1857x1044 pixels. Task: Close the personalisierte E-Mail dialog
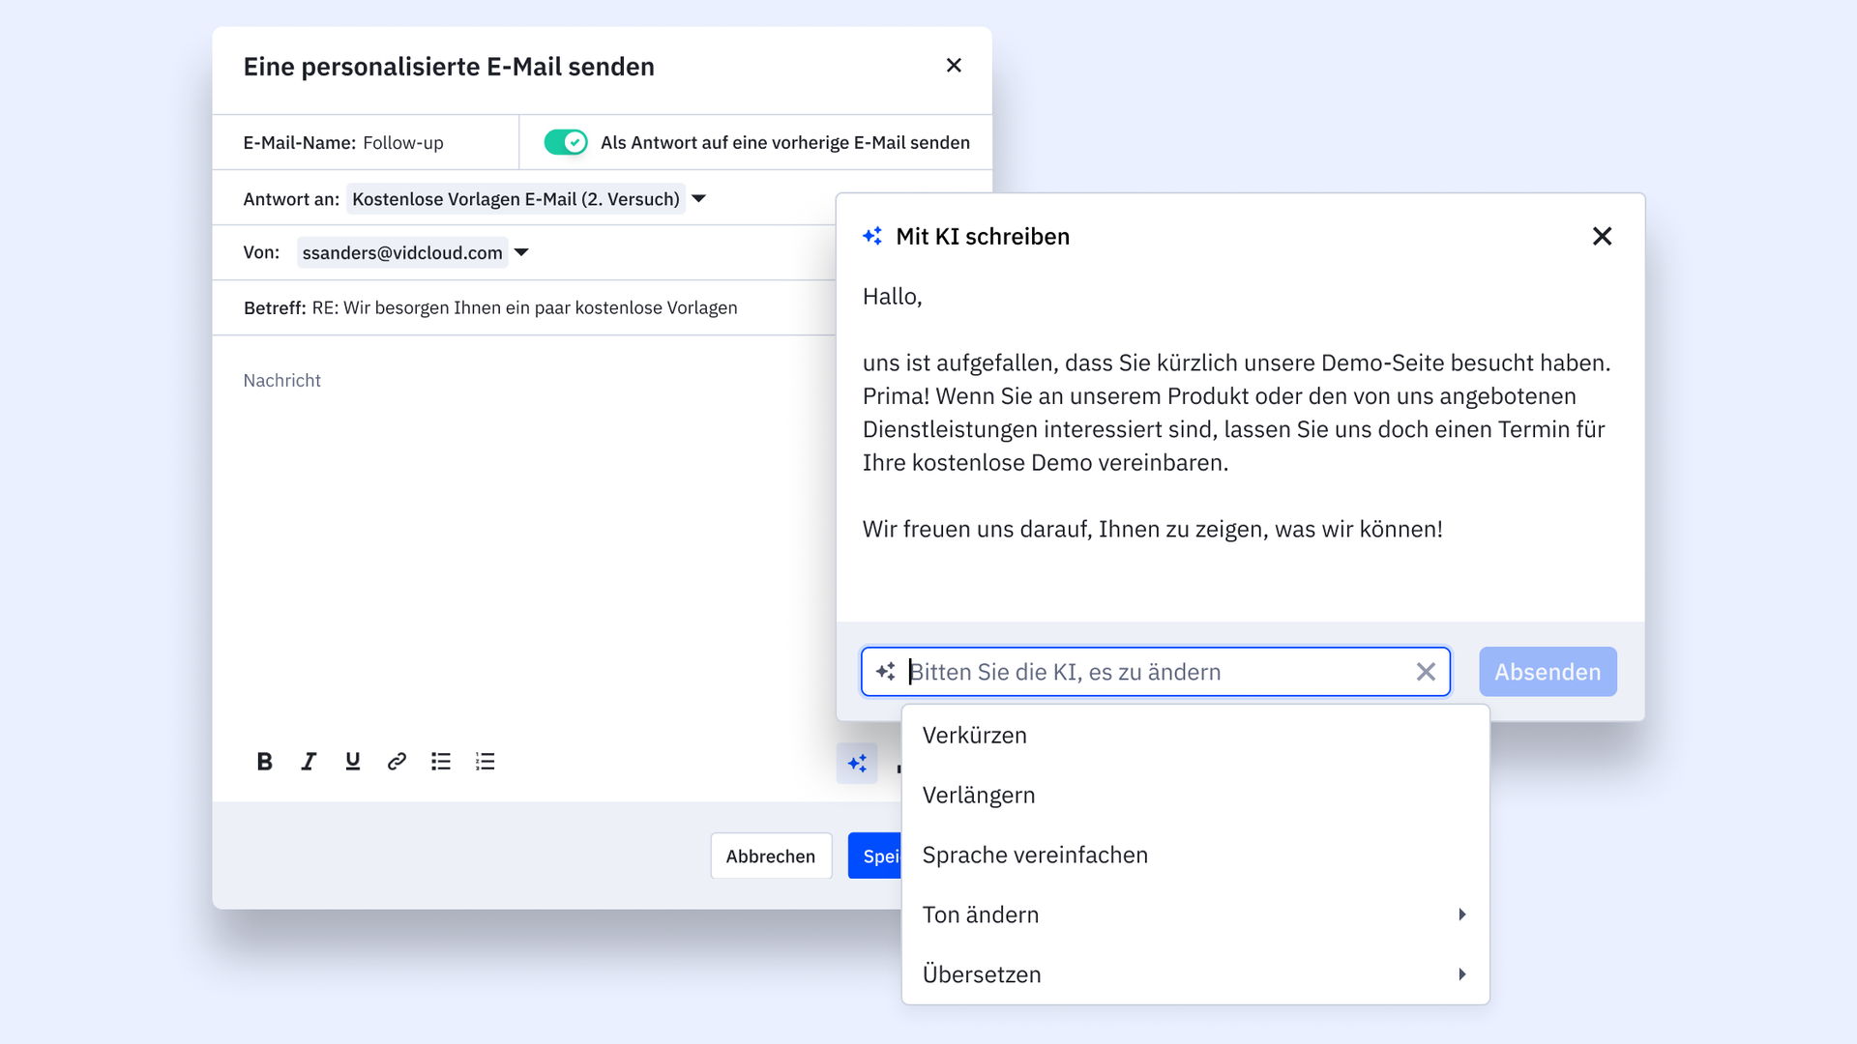click(954, 66)
